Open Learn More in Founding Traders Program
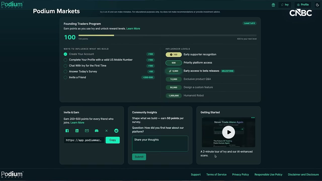Screen dimensions: 322x181 point(133,29)
